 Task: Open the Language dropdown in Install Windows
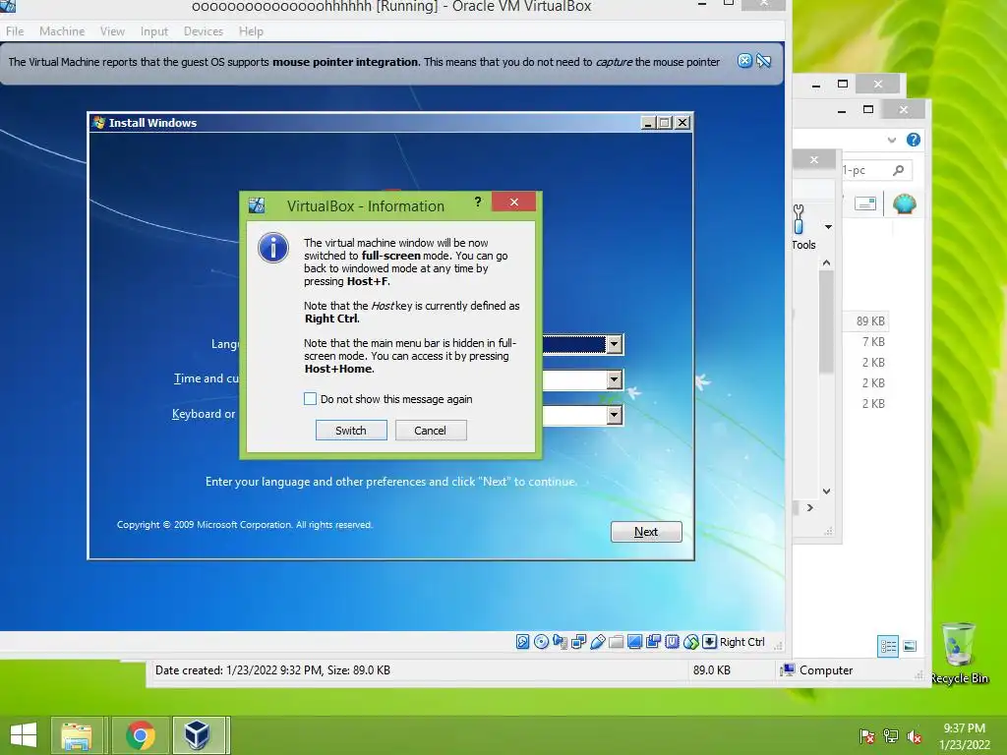(x=614, y=344)
